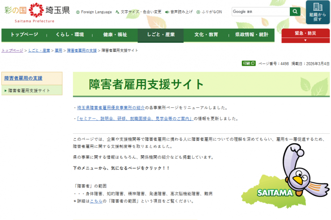Expand the 緊急・防災 emergency panel
This screenshot has width=331, height=220.
(305, 36)
